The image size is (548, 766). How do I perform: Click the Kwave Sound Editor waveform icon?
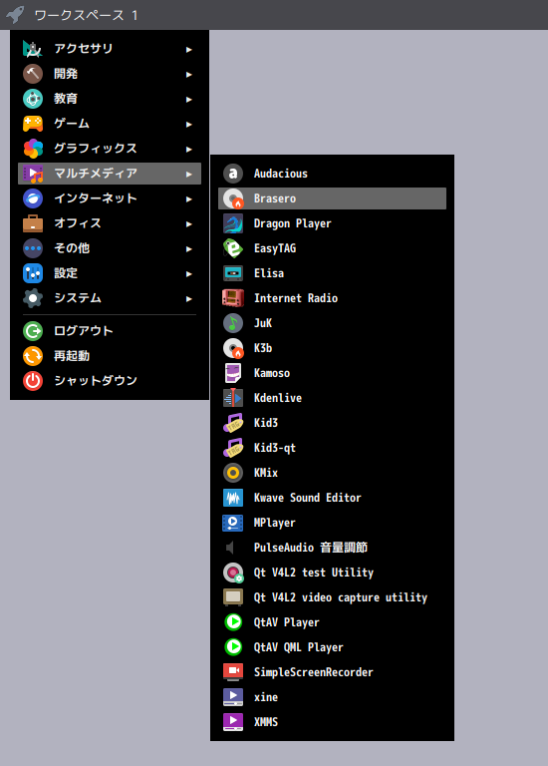(233, 498)
